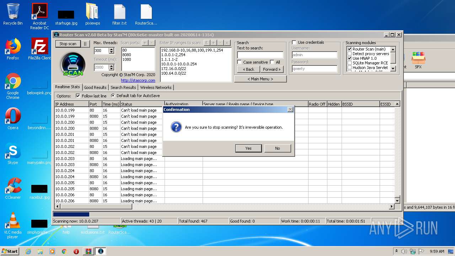
Task: Confirm stopping the scan with Yes
Action: pyautogui.click(x=248, y=148)
